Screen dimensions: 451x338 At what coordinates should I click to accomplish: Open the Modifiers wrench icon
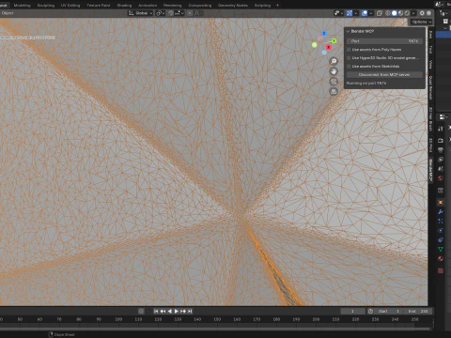coord(441,212)
